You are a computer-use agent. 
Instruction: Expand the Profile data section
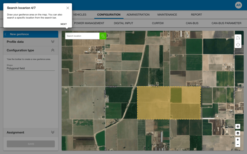[x=31, y=42]
